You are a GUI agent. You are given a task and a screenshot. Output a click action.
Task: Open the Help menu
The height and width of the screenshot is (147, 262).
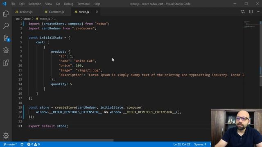97,4
